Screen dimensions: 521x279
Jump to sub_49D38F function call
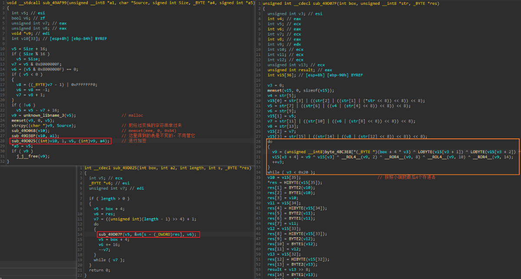point(25,136)
